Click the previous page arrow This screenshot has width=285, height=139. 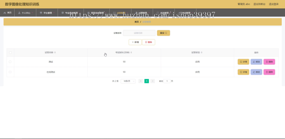141,81
